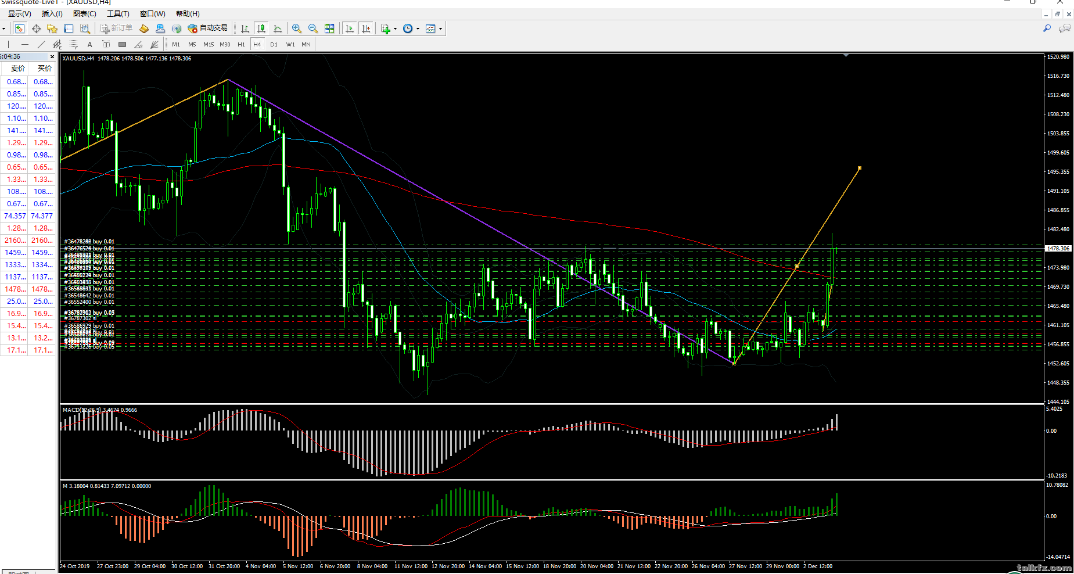Tile chart windows icon
Screen dimensions: 1074x574
[329, 28]
